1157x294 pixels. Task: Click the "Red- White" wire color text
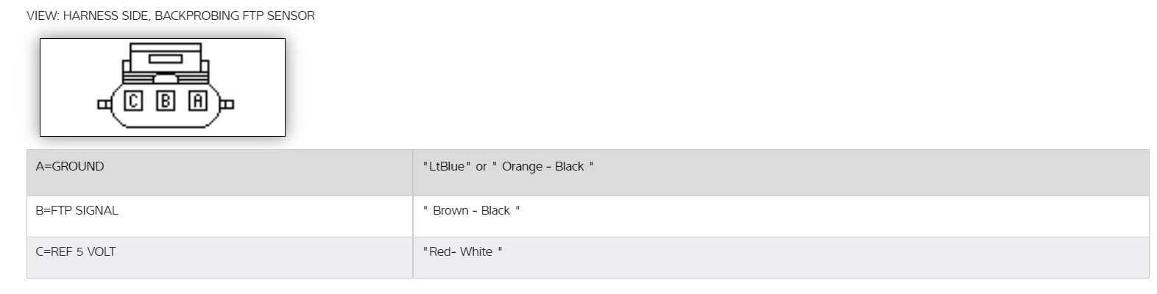[461, 252]
